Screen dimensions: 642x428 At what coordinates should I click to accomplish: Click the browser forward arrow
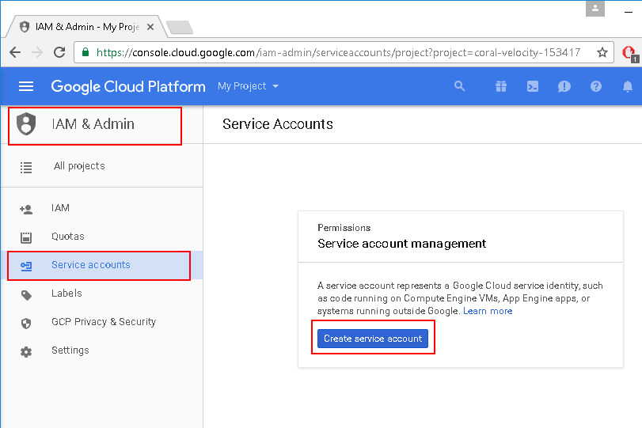click(x=37, y=52)
